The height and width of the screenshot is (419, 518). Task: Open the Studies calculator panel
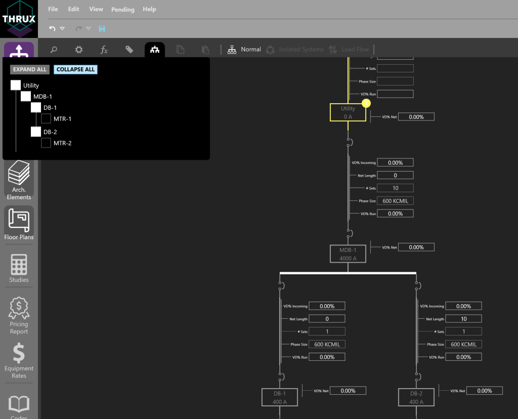19,268
